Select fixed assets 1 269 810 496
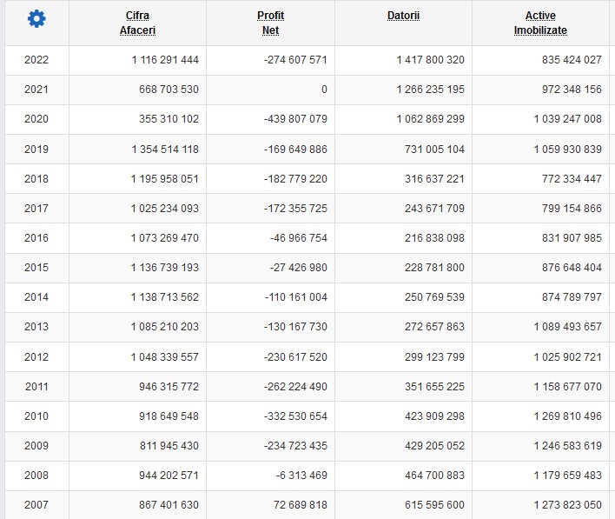The height and width of the screenshot is (519, 615). [x=567, y=416]
